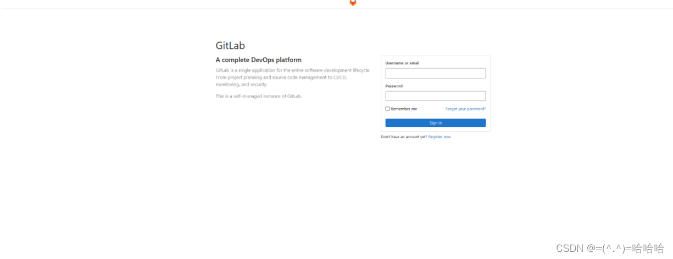Focus the Username or email field
This screenshot has height=259, width=673.
tap(436, 73)
